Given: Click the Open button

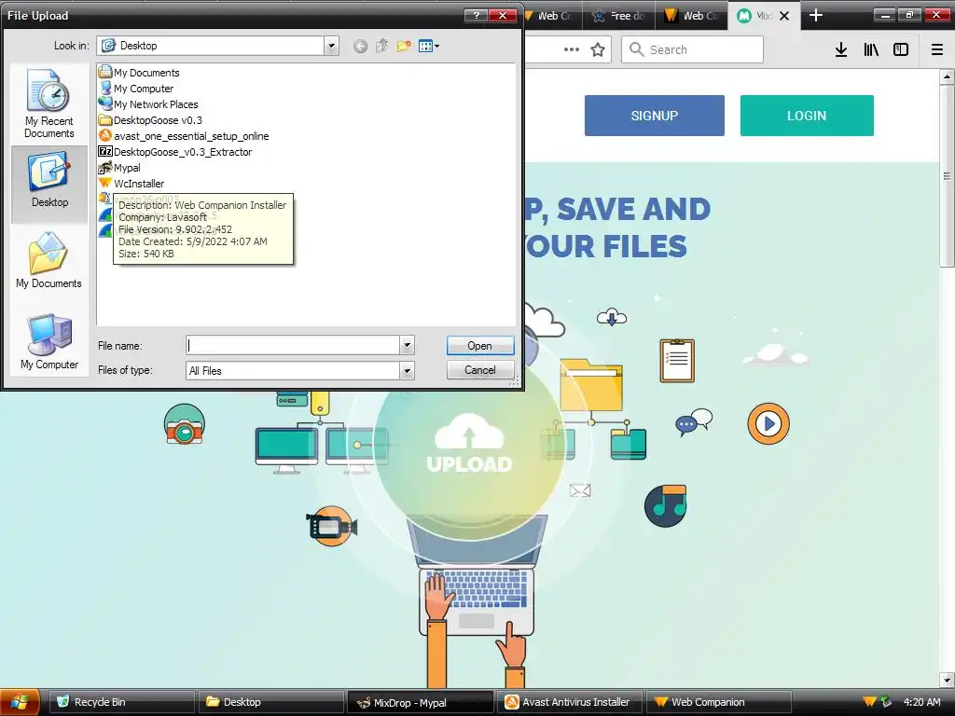Looking at the screenshot, I should pos(480,346).
